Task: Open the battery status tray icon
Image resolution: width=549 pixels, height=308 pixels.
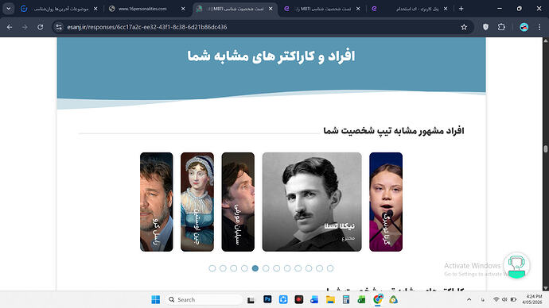Action: click(513, 299)
